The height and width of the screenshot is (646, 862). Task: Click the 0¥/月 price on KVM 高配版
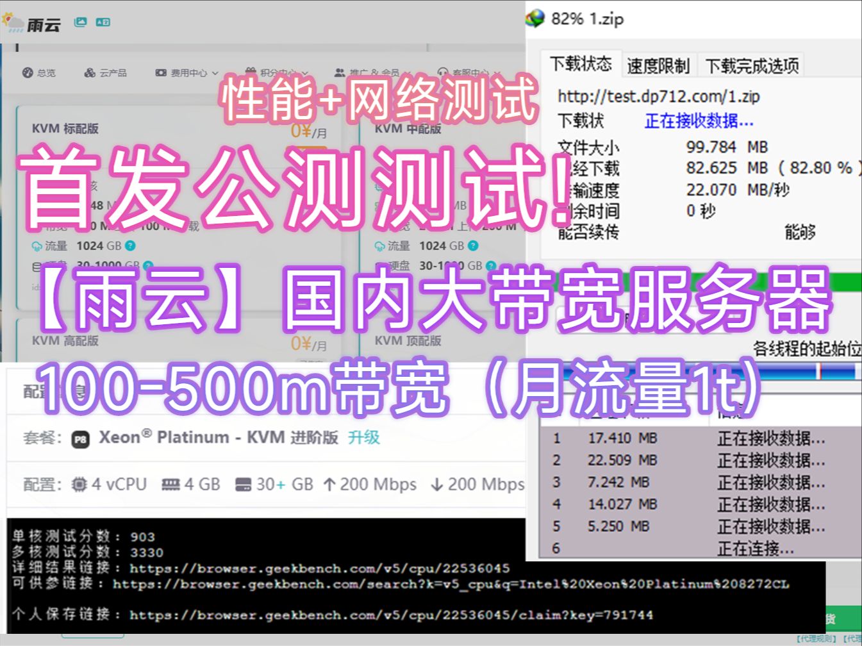point(309,344)
